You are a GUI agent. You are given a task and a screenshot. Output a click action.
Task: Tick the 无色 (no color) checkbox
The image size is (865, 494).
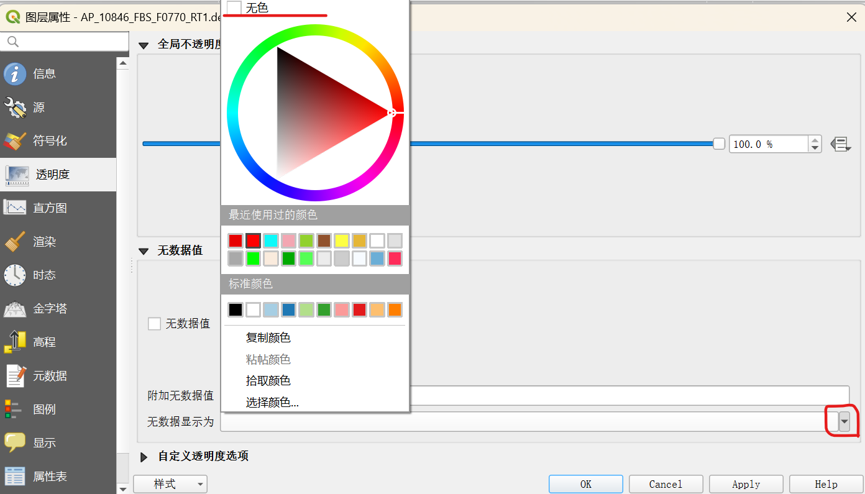pyautogui.click(x=234, y=8)
